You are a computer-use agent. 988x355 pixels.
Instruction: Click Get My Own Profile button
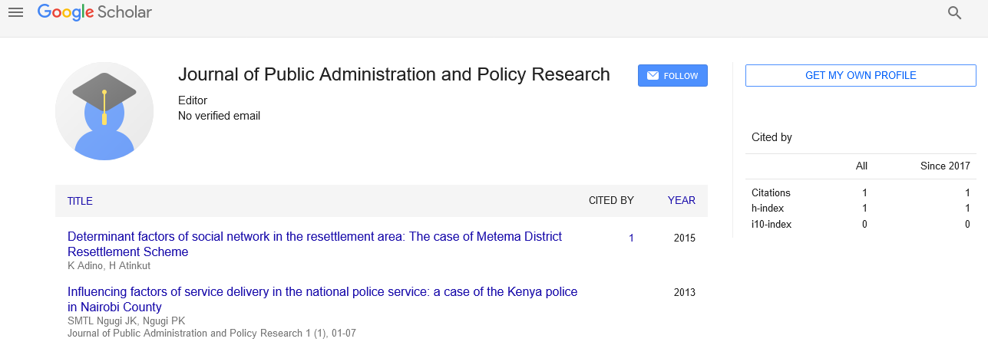coord(860,76)
